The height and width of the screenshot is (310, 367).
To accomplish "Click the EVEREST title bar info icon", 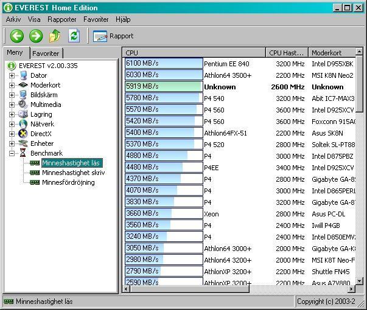I will pos(8,8).
